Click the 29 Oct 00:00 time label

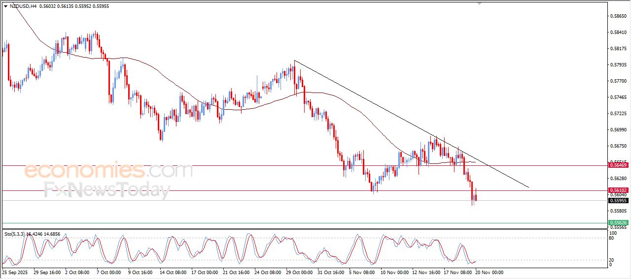click(299, 272)
